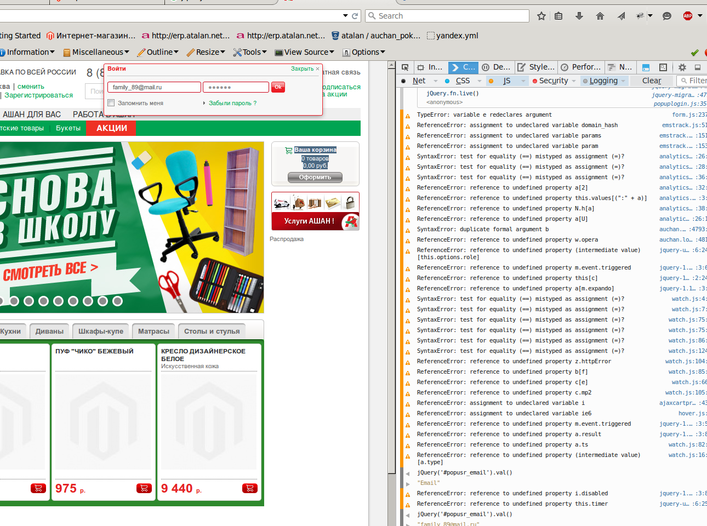Clear the console output
Image resolution: width=707 pixels, height=526 pixels.
(652, 81)
